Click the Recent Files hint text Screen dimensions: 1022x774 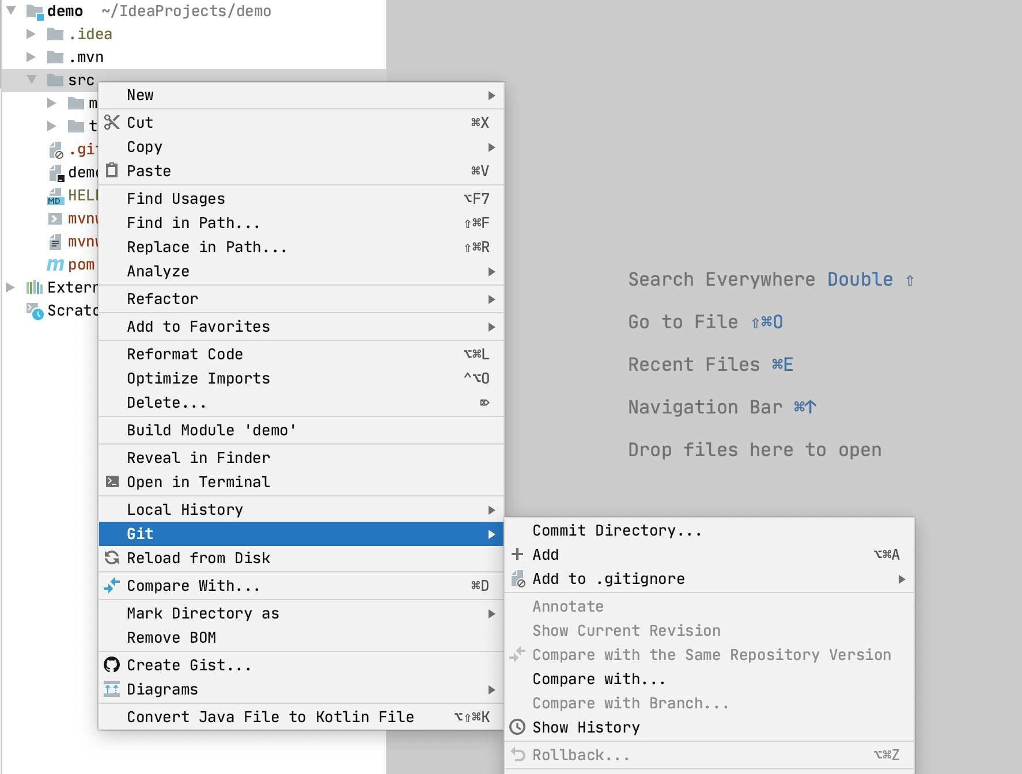[x=694, y=364]
